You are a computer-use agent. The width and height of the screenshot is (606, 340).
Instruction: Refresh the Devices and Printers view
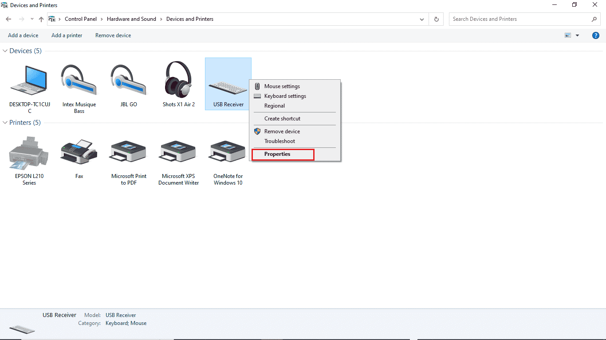click(x=437, y=19)
